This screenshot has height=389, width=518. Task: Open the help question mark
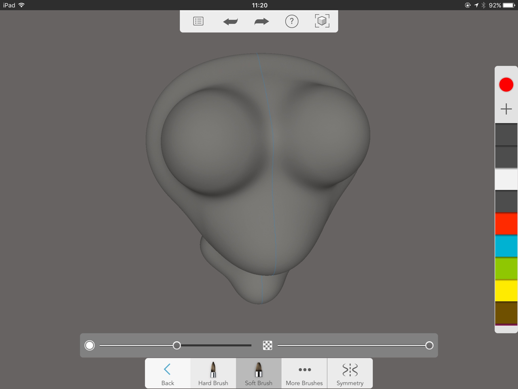(x=292, y=21)
